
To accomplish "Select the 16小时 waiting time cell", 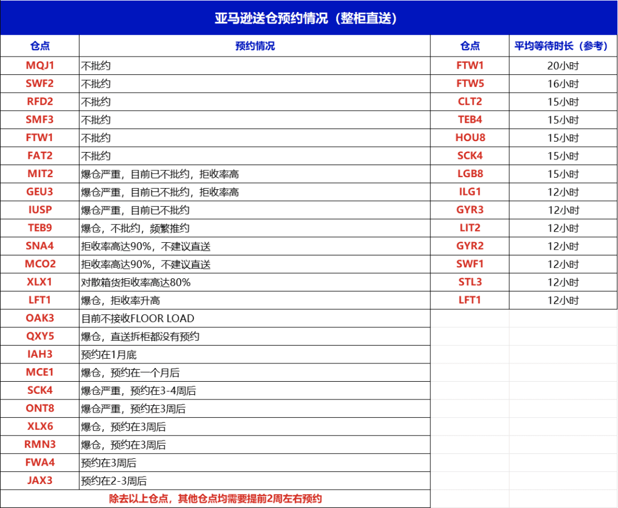I will click(x=563, y=84).
